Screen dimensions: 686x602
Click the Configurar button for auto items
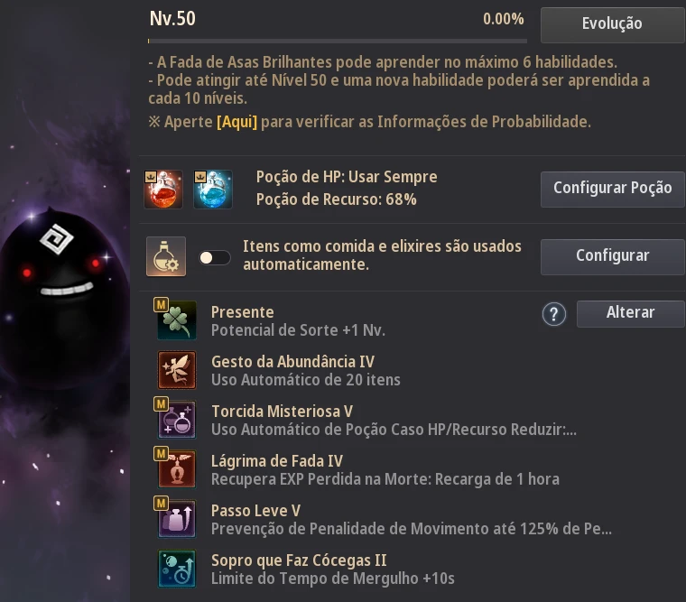[x=613, y=257]
